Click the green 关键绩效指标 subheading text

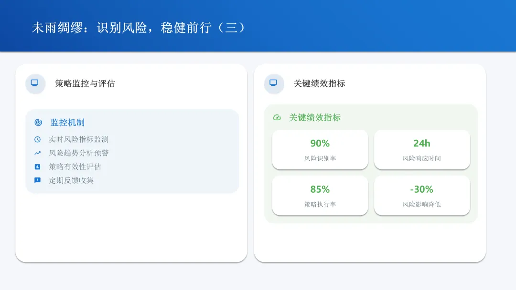click(x=315, y=118)
